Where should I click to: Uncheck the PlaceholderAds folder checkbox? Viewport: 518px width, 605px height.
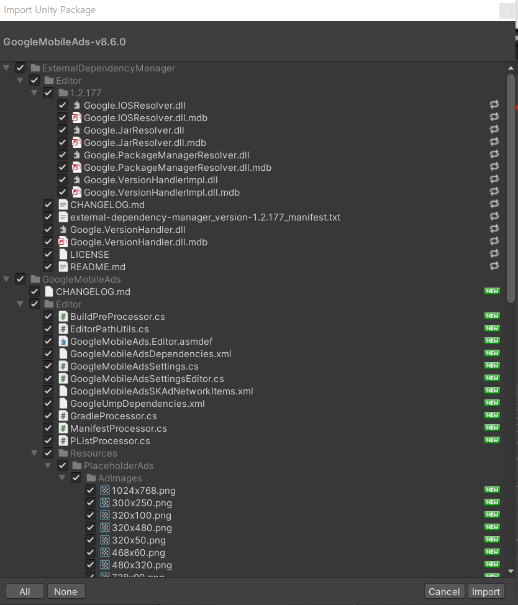[x=62, y=466]
